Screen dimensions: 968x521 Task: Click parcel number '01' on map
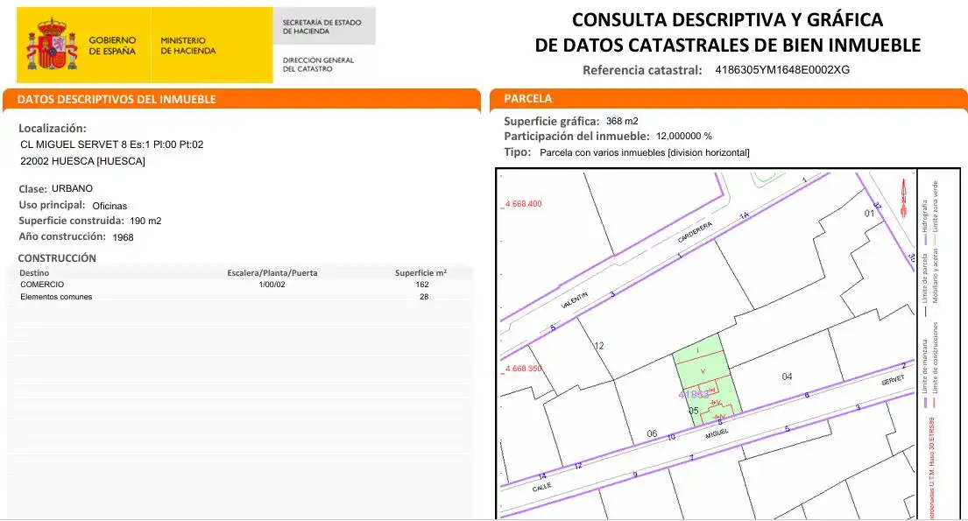pos(869,214)
